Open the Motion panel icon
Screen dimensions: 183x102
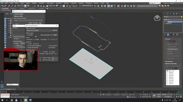pos(174,14)
